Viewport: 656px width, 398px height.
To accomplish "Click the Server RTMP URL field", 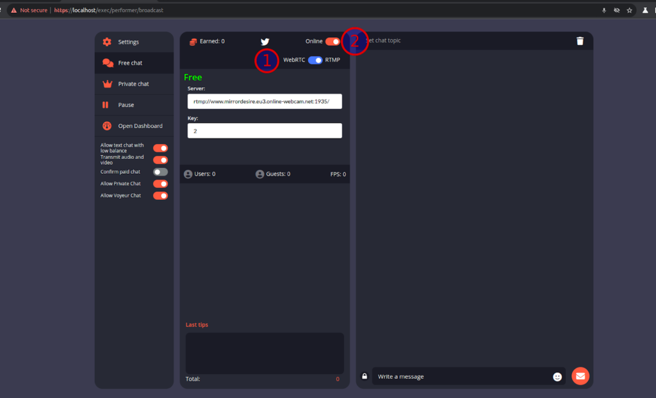I will pyautogui.click(x=265, y=101).
